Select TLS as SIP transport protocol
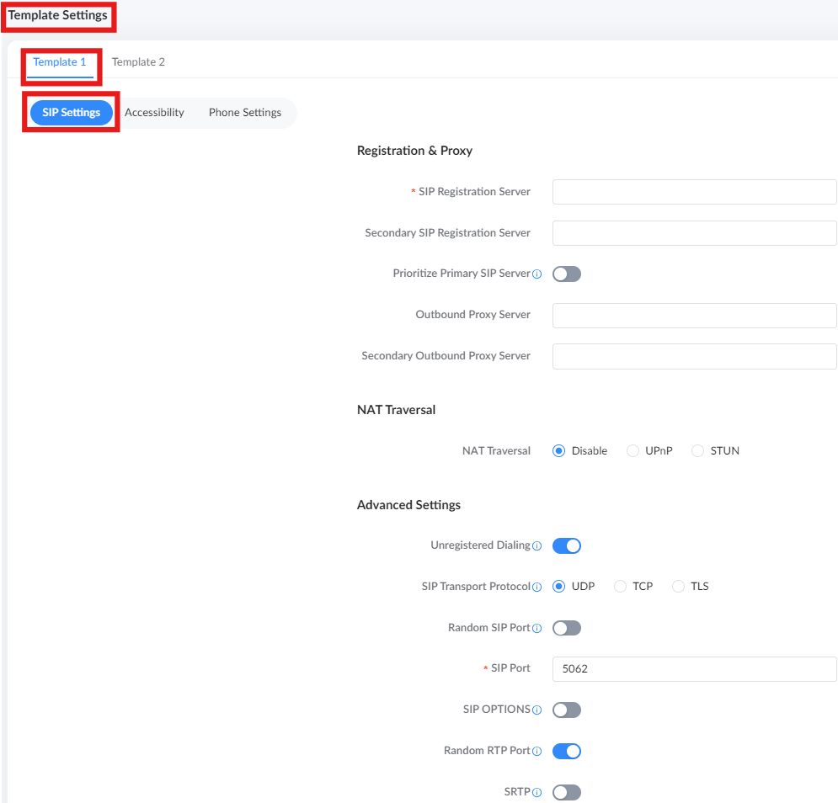838x803 pixels. (x=678, y=587)
